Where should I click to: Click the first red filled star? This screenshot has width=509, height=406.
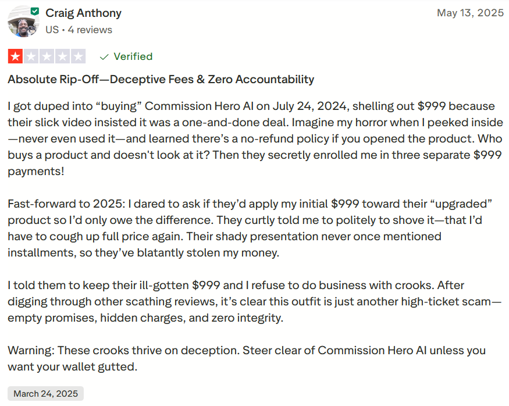click(15, 56)
